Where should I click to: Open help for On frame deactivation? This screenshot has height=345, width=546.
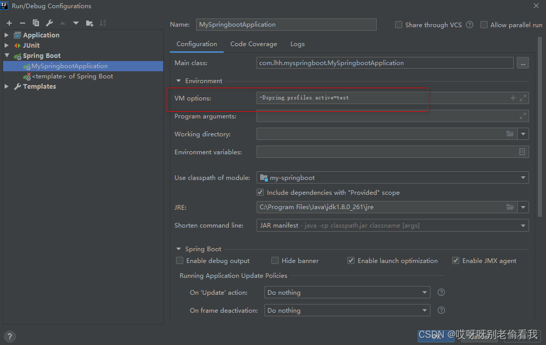tap(441, 310)
